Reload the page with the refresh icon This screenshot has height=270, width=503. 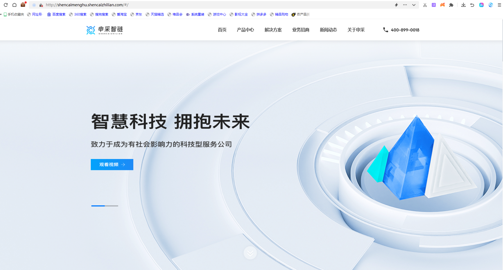6,5
